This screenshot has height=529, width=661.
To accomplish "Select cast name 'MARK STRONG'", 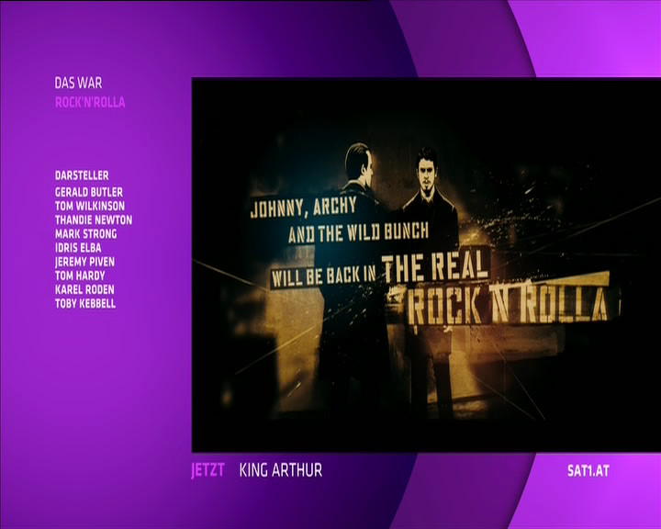I will pyautogui.click(x=86, y=233).
